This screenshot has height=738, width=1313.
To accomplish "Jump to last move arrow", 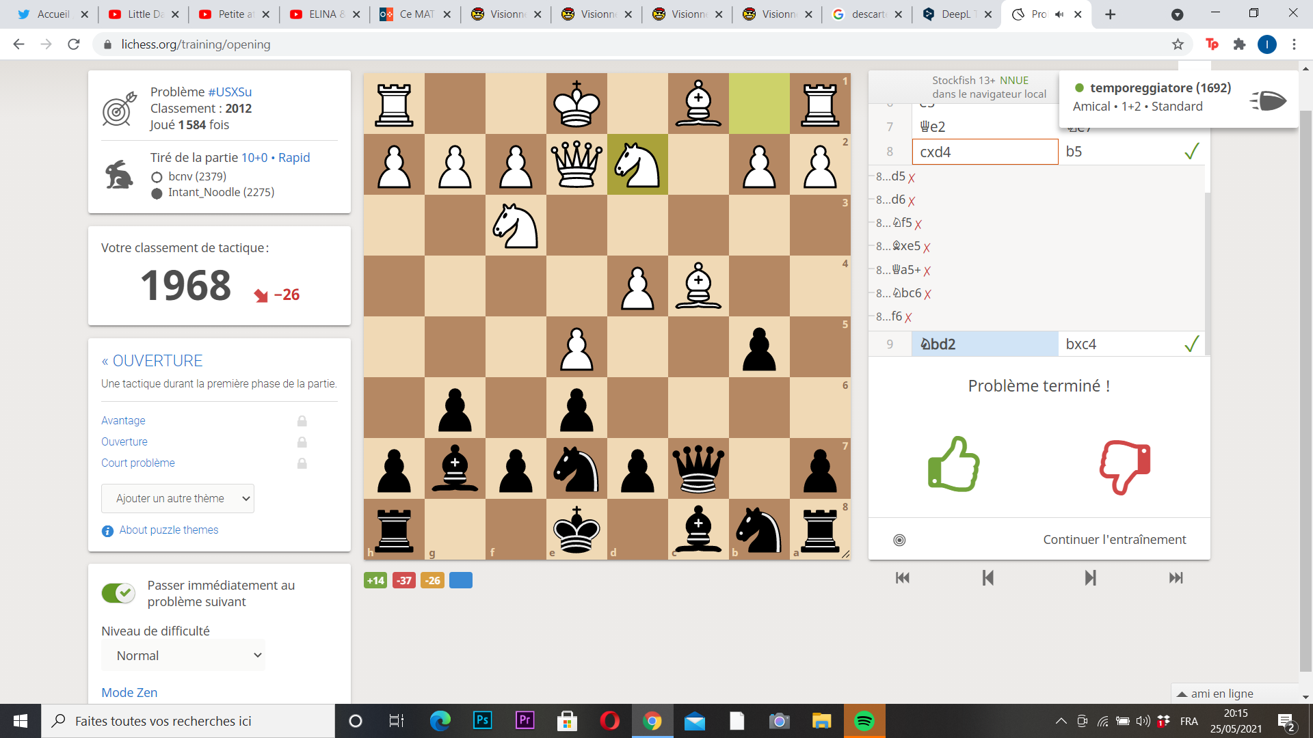I will tap(1176, 578).
